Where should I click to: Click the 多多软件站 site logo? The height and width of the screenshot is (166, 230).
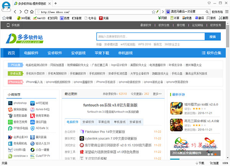point(25,39)
